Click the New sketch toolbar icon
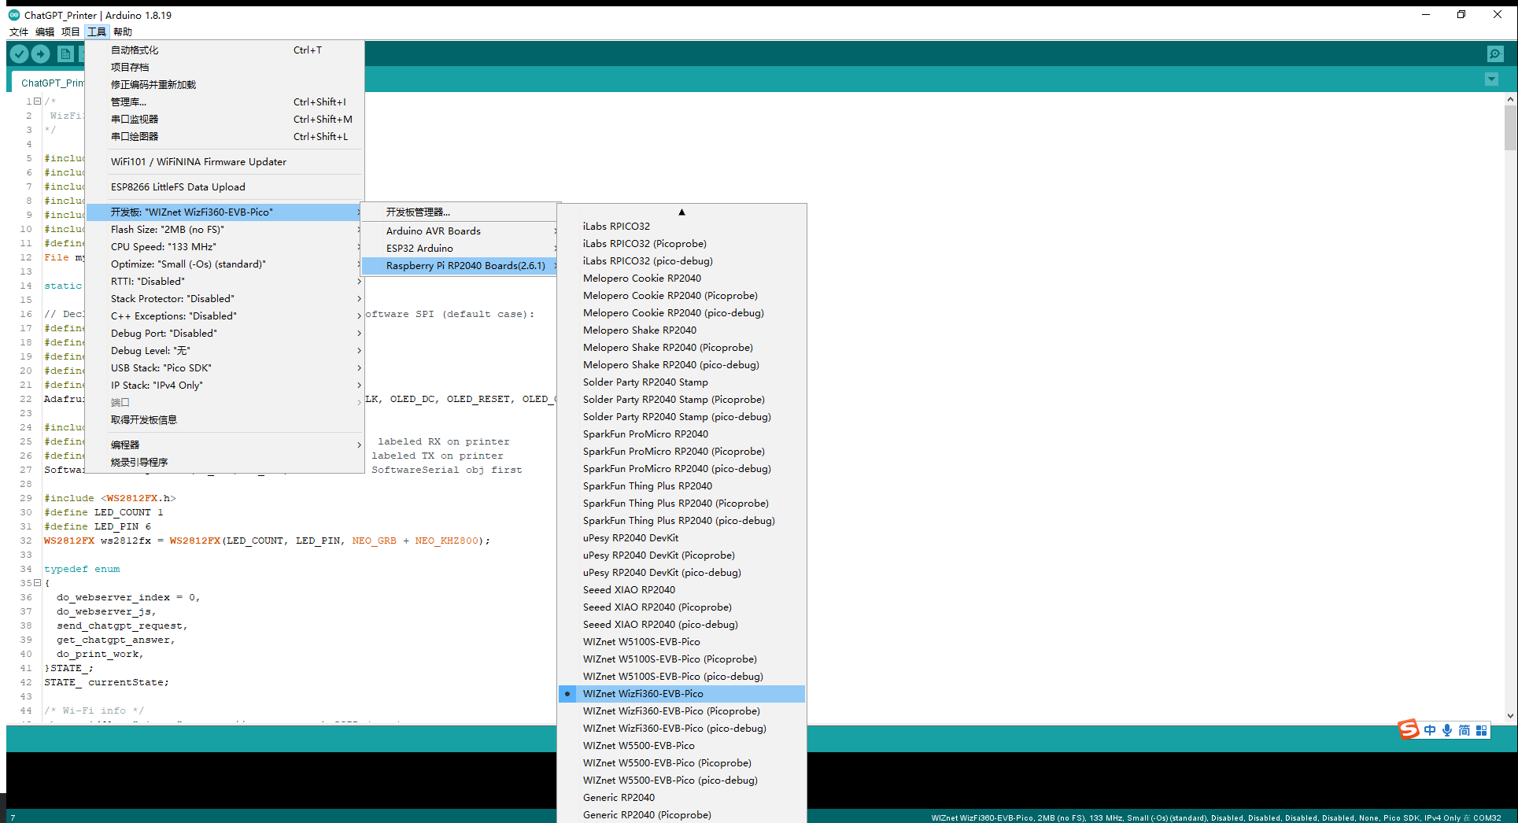This screenshot has height=823, width=1518. click(x=65, y=54)
